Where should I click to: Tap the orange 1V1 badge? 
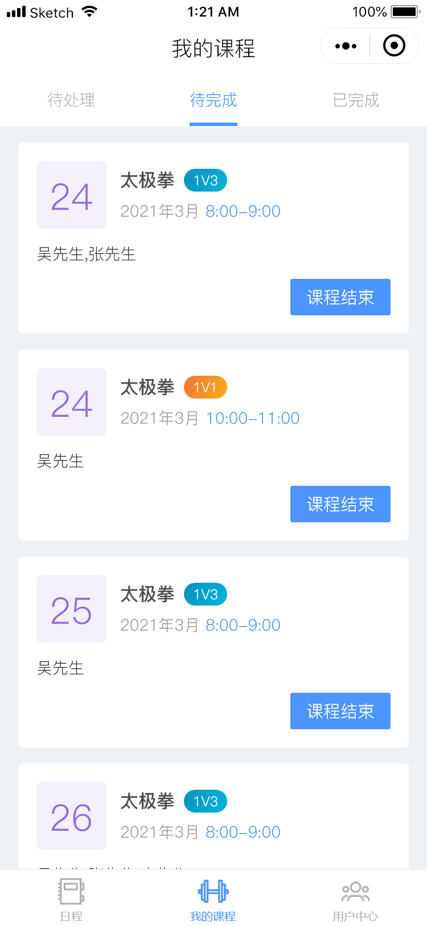pos(205,388)
